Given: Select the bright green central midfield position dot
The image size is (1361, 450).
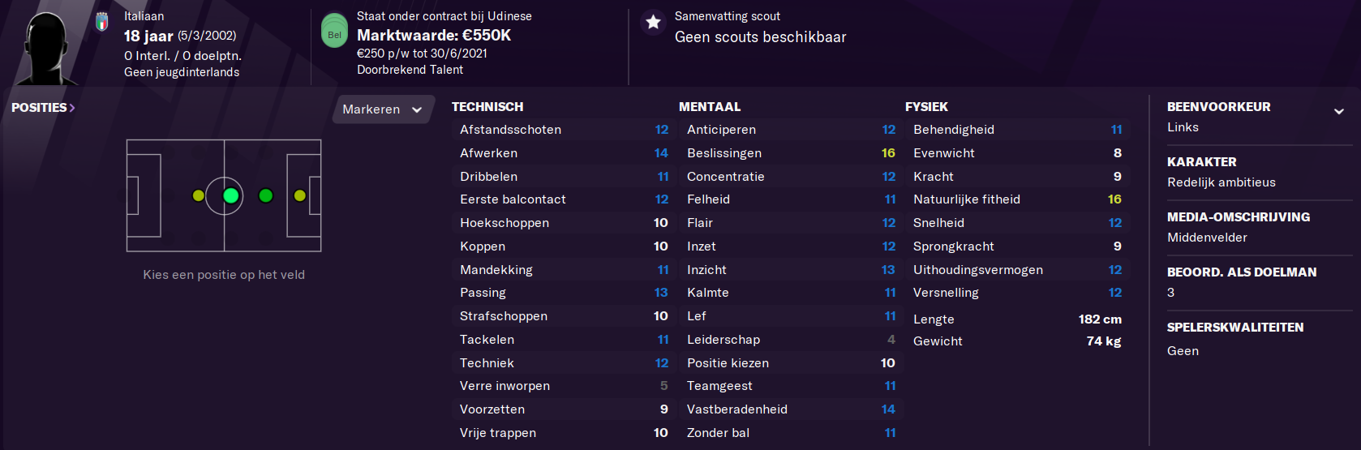Looking at the screenshot, I should click(x=230, y=195).
